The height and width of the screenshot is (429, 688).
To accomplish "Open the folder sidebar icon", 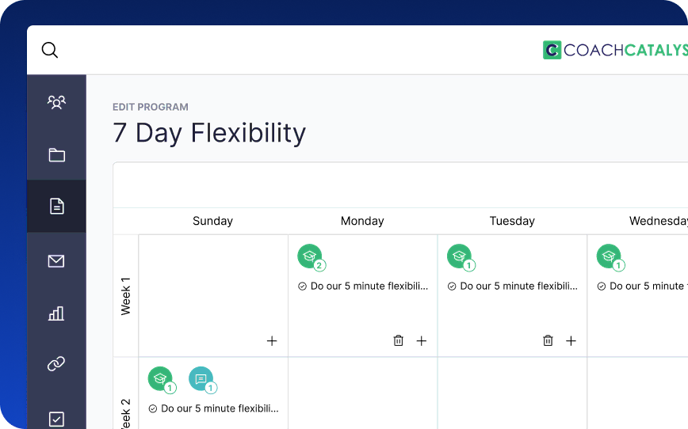I will pyautogui.click(x=56, y=155).
